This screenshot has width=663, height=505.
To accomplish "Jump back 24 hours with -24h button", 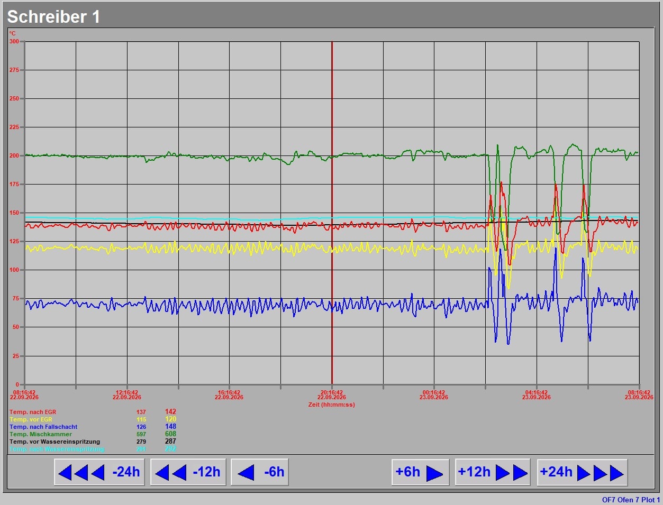I will coord(99,472).
